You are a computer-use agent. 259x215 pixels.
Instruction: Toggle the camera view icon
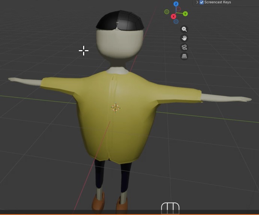184,47
